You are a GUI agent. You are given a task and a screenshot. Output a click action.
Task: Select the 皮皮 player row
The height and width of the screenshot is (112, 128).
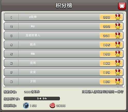tap(64, 72)
